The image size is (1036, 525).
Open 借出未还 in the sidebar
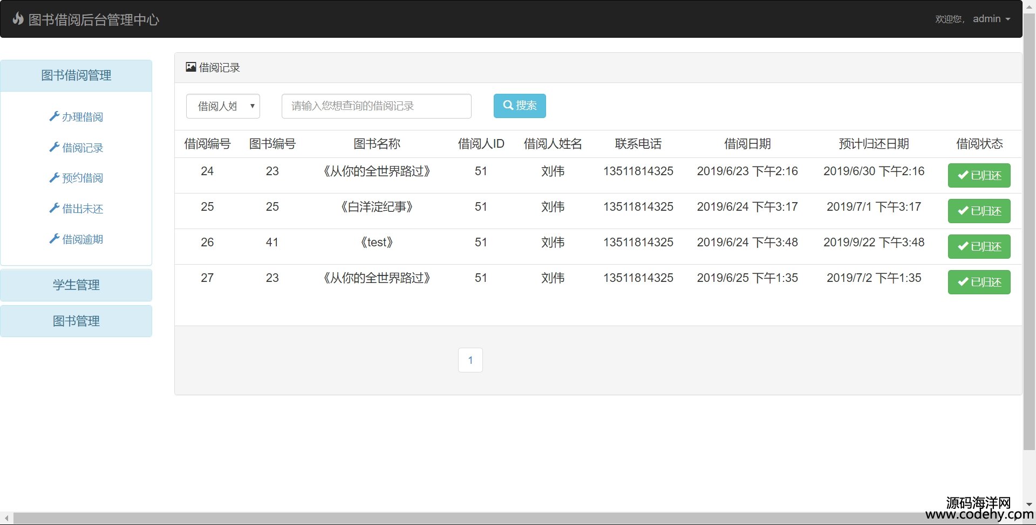(x=82, y=209)
